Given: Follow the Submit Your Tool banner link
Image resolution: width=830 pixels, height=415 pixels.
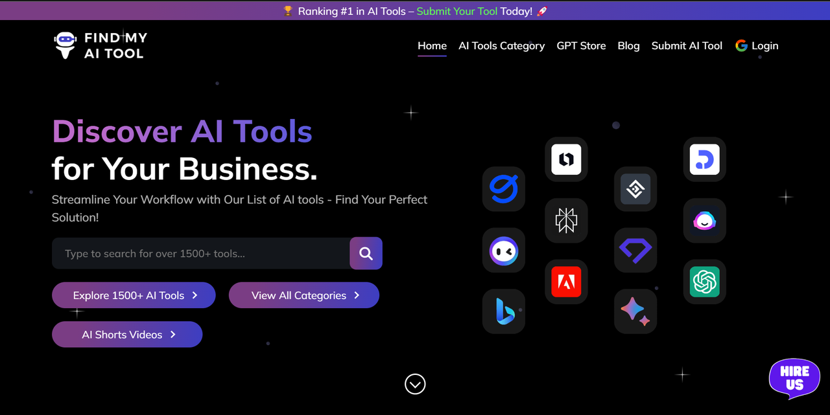Looking at the screenshot, I should (457, 11).
